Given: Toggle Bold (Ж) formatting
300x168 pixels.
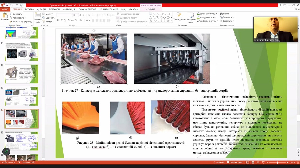Looking at the screenshot, I should [x=58, y=20].
